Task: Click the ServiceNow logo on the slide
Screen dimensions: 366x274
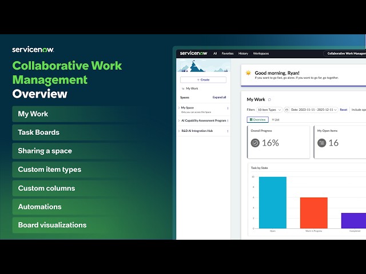Action: (33, 50)
